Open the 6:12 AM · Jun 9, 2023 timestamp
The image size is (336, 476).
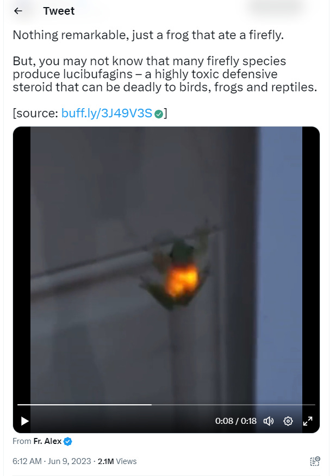click(52, 461)
